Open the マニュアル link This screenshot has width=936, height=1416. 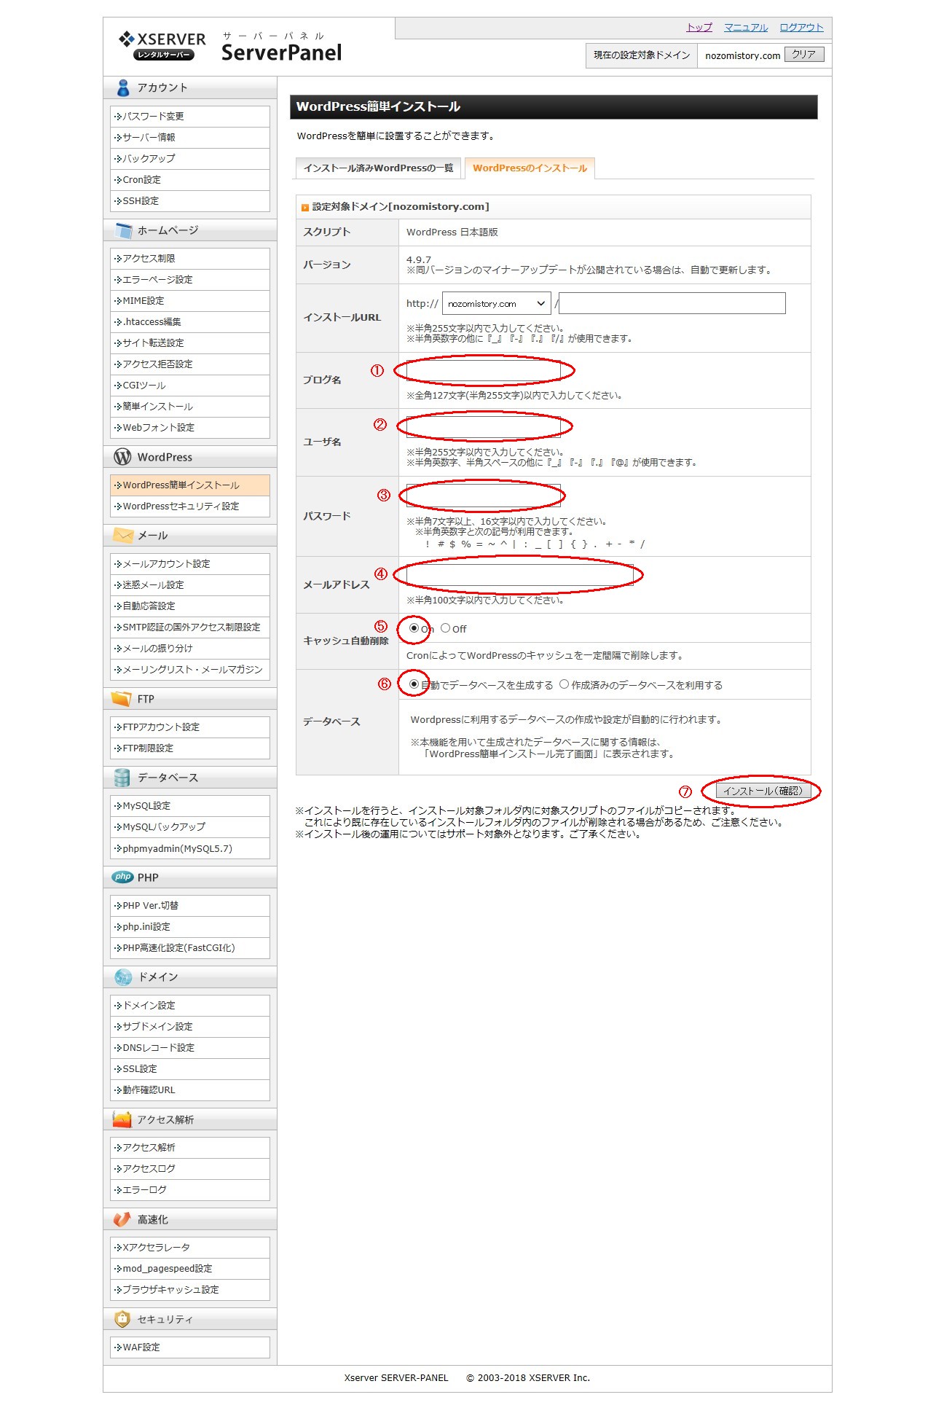[746, 28]
